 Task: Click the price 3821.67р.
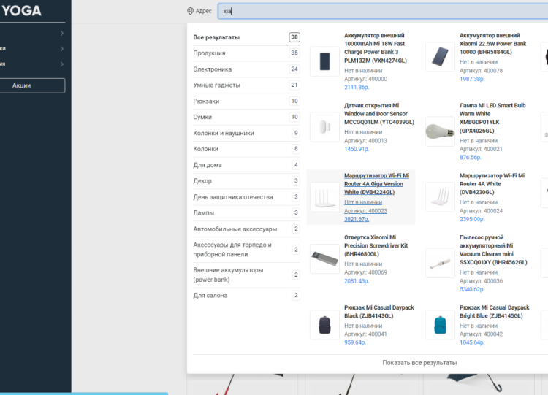(x=357, y=219)
